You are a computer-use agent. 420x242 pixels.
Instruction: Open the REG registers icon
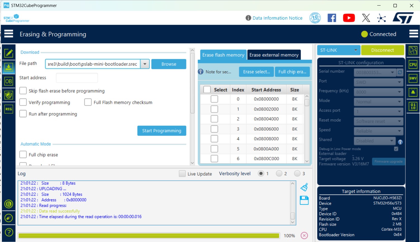[9, 109]
